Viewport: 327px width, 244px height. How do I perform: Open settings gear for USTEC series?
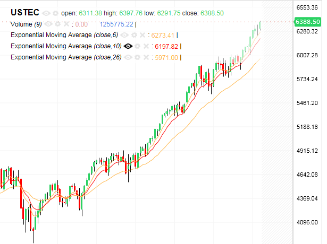click(x=55, y=13)
